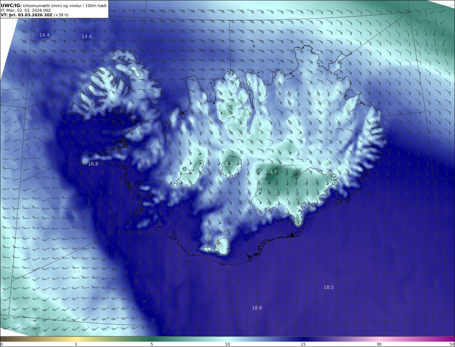Click colorbar tick label "1"

click(x=76, y=344)
